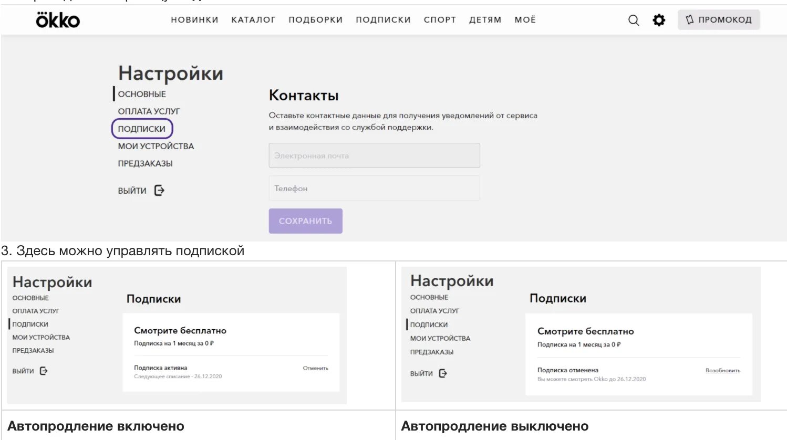Focus the Телефон input field

pyautogui.click(x=374, y=188)
